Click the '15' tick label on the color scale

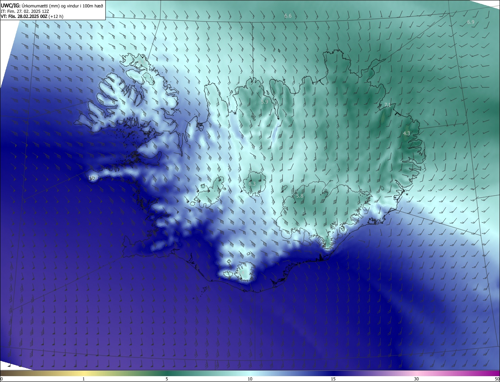(333, 379)
